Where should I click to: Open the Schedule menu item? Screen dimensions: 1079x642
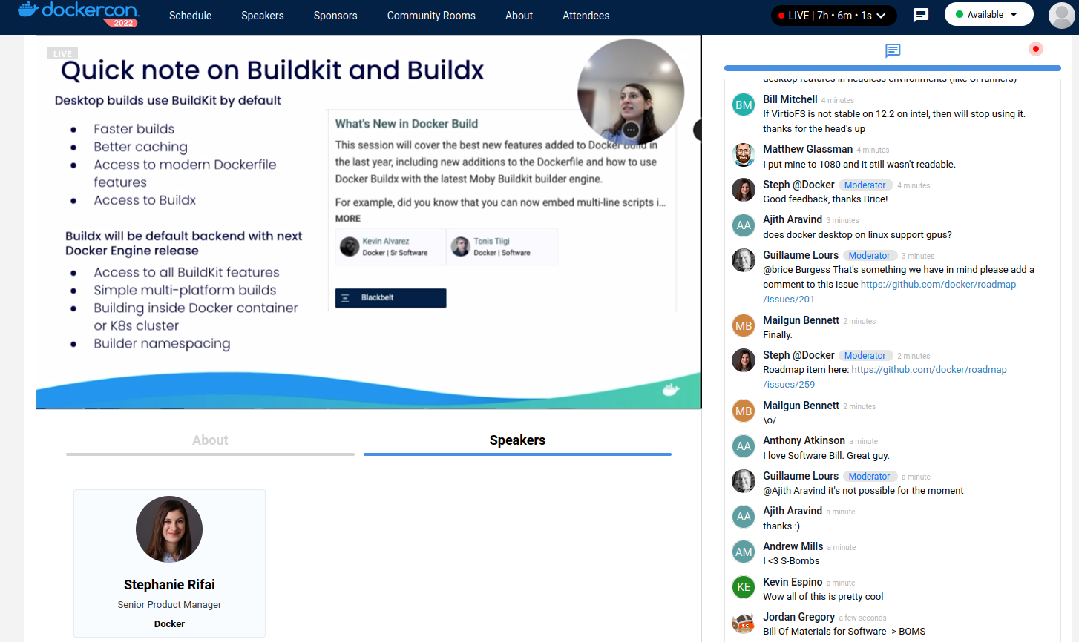coord(190,16)
